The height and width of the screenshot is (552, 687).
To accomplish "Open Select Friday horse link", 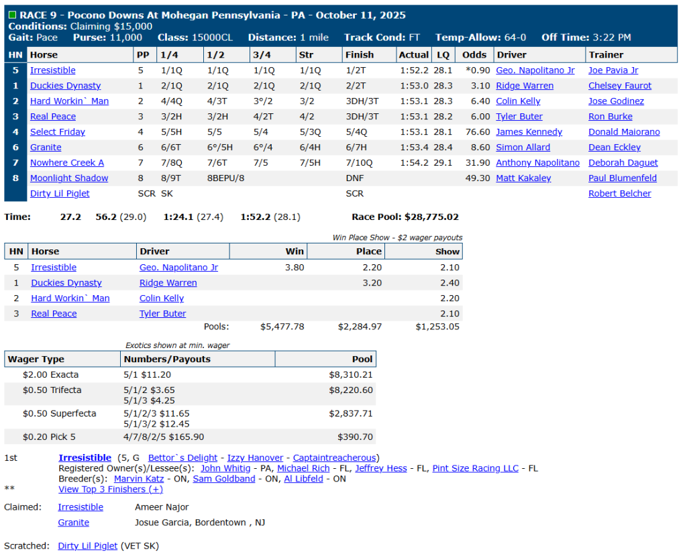I will [58, 132].
